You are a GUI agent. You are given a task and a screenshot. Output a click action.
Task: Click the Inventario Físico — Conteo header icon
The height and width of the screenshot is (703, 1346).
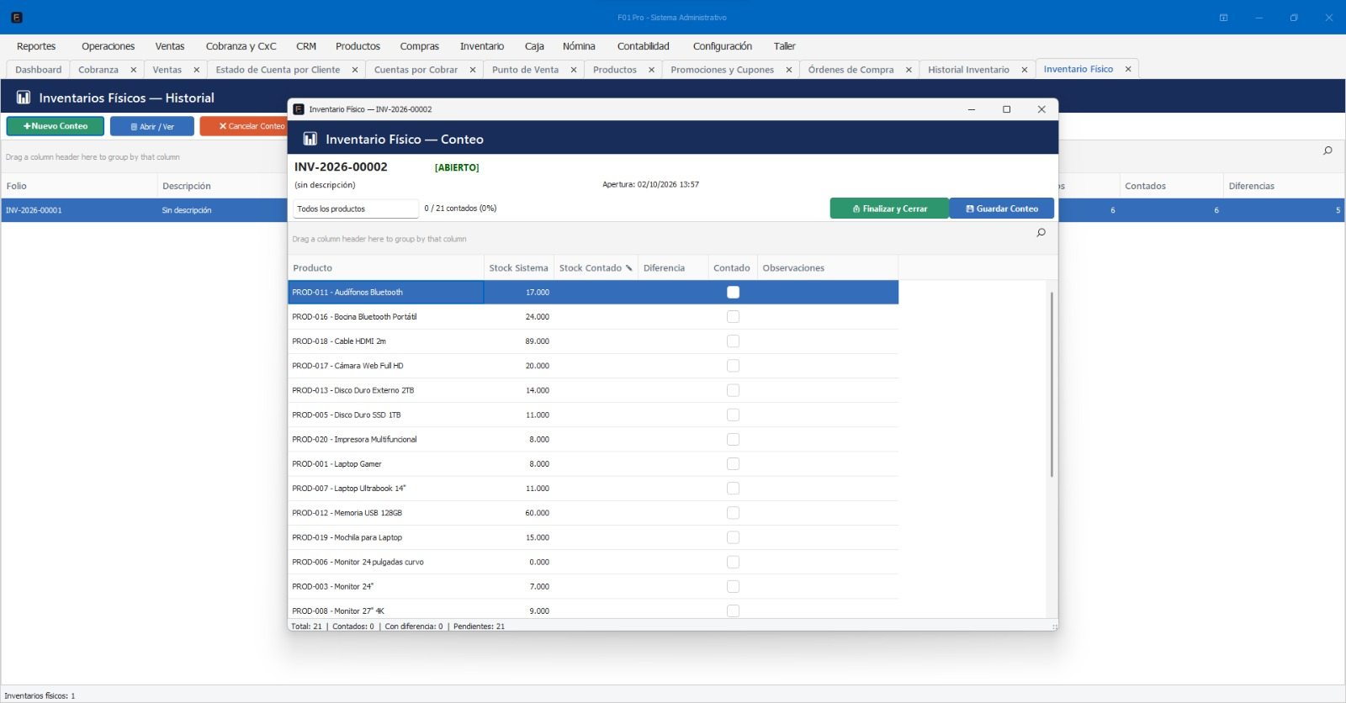tap(310, 139)
